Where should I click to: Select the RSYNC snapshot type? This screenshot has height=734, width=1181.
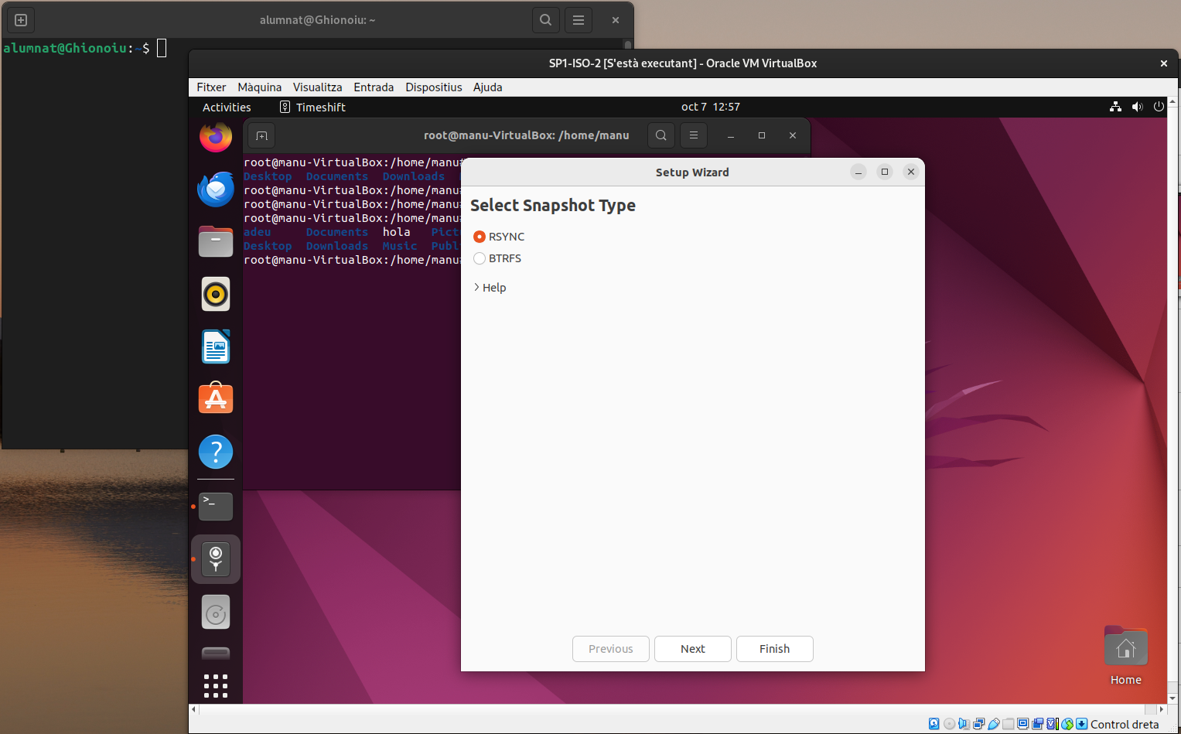(480, 237)
